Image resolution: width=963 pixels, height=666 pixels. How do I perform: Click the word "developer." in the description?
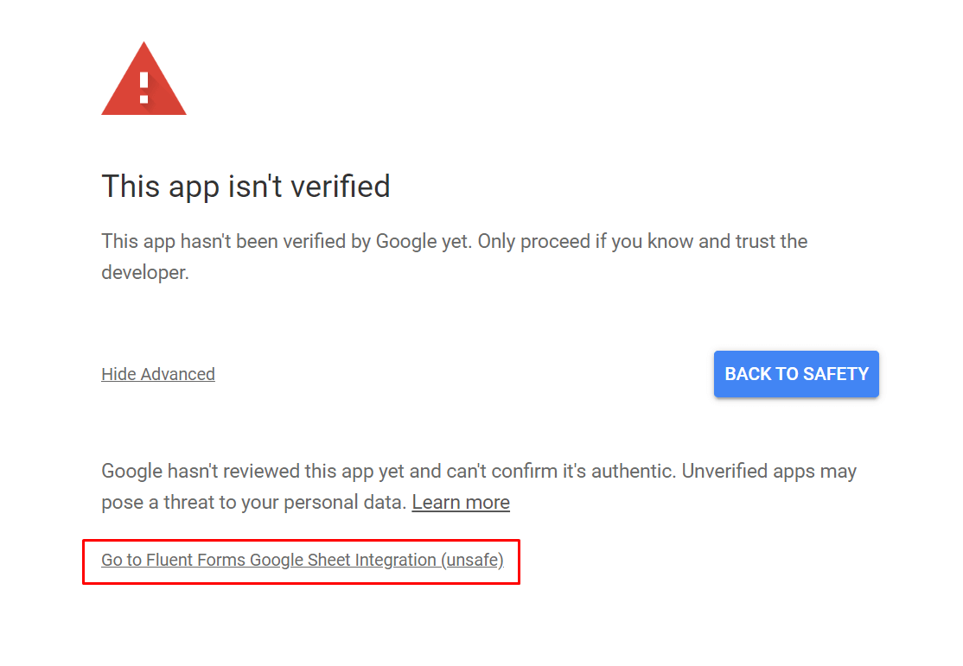pyautogui.click(x=144, y=272)
